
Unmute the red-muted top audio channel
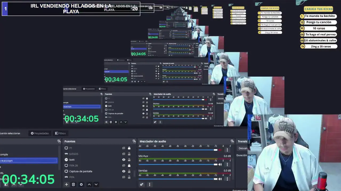pyautogui.click(x=220, y=150)
